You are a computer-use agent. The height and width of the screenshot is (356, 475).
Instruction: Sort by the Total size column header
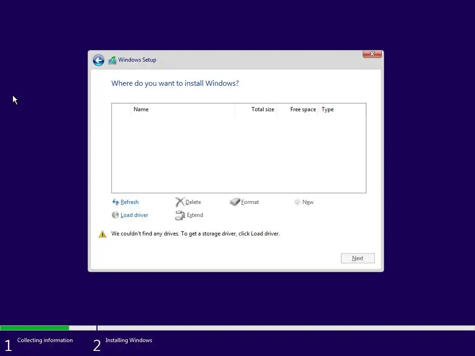256,109
